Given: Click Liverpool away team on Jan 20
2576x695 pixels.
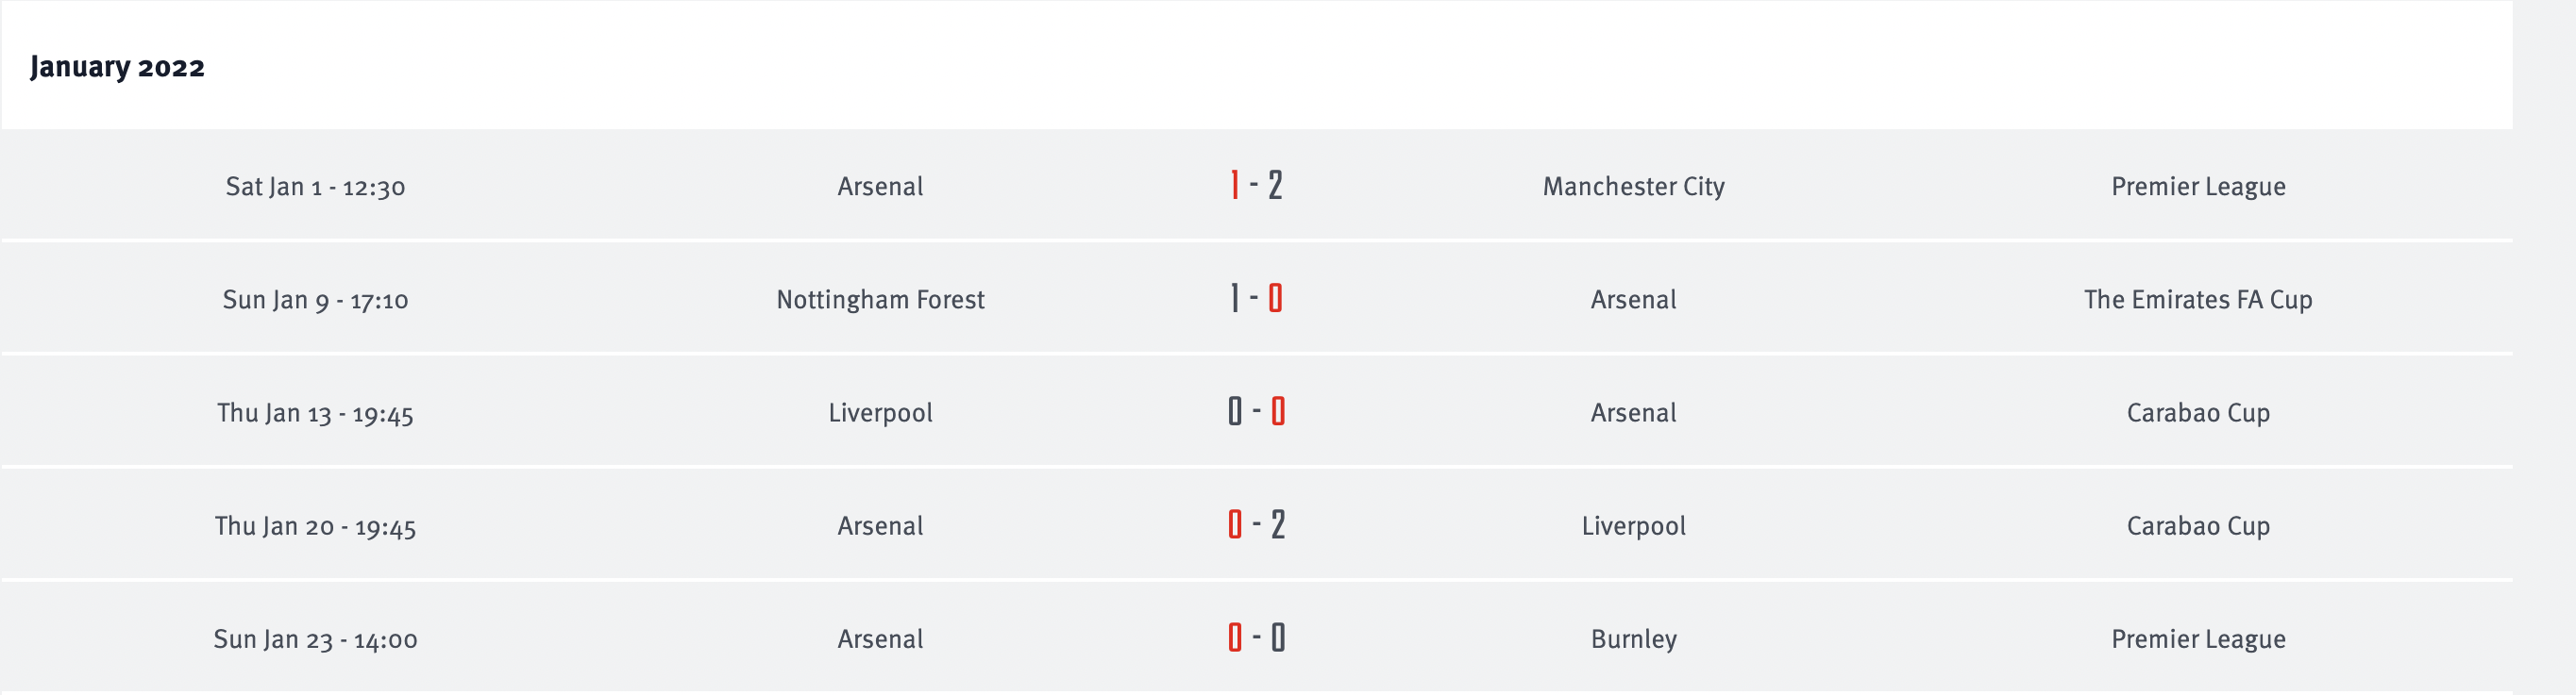Looking at the screenshot, I should click(x=1633, y=526).
